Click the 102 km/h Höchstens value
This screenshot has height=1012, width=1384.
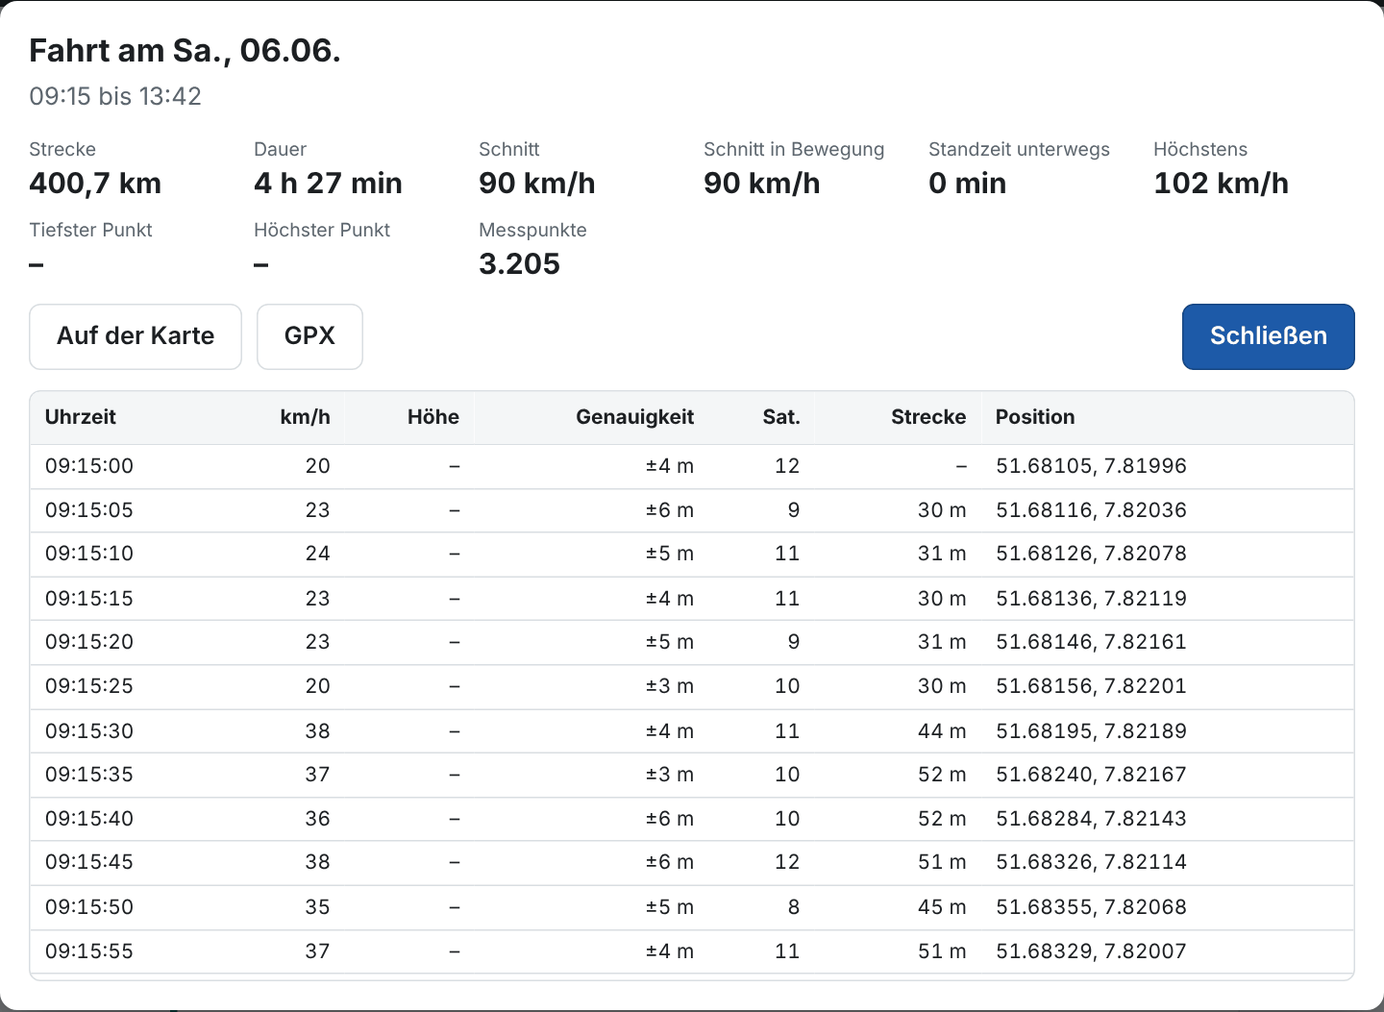(x=1221, y=184)
